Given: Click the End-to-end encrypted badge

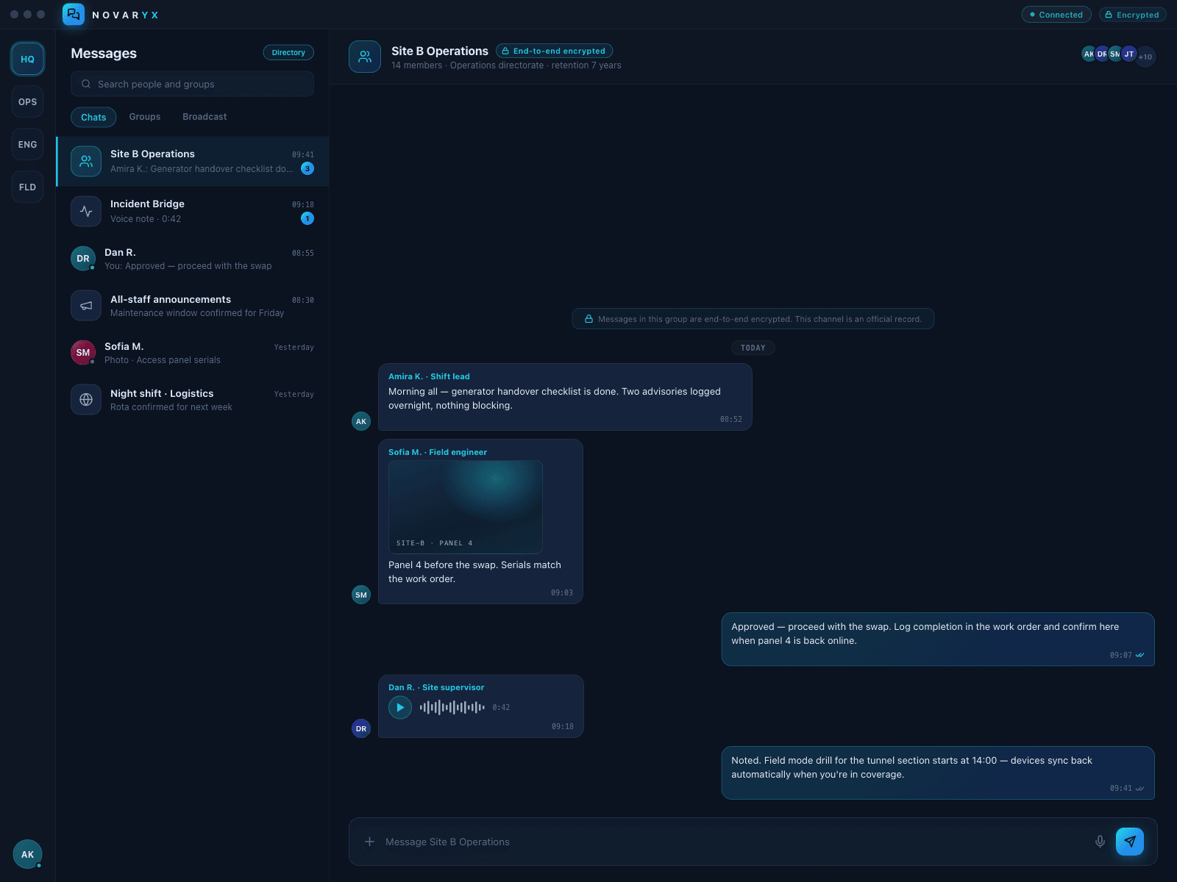Looking at the screenshot, I should pyautogui.click(x=554, y=51).
